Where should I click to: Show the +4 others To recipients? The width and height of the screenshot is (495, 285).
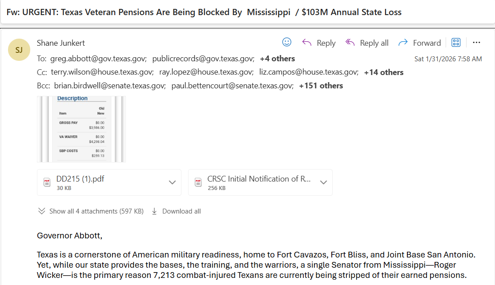tap(277, 59)
